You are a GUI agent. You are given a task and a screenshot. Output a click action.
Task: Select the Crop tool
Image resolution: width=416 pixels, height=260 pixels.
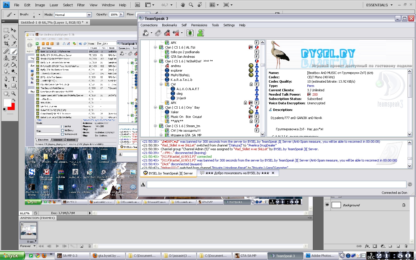(6, 43)
